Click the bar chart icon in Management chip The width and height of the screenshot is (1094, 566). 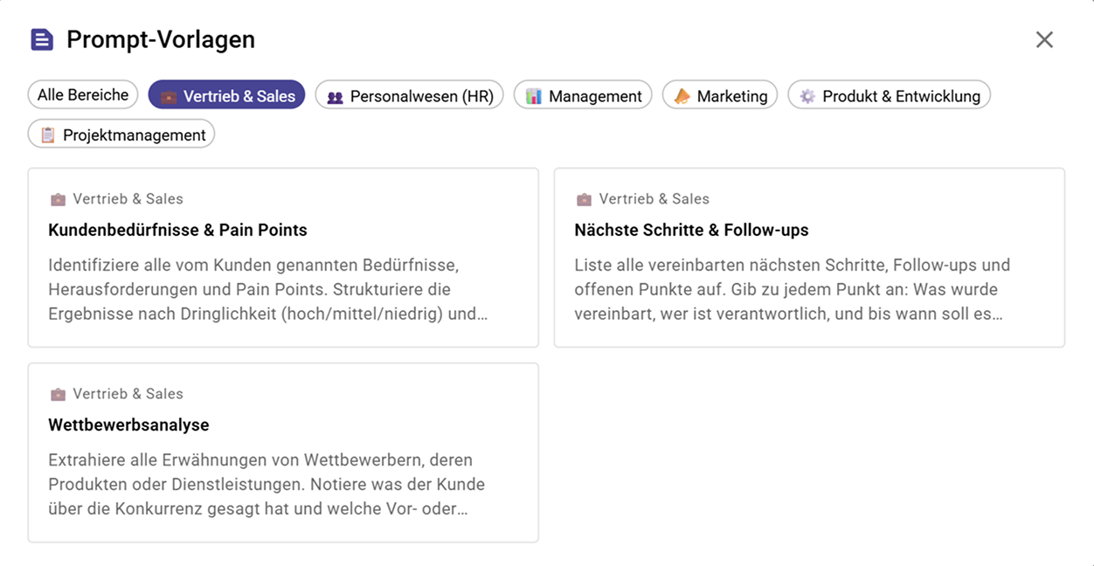[533, 96]
